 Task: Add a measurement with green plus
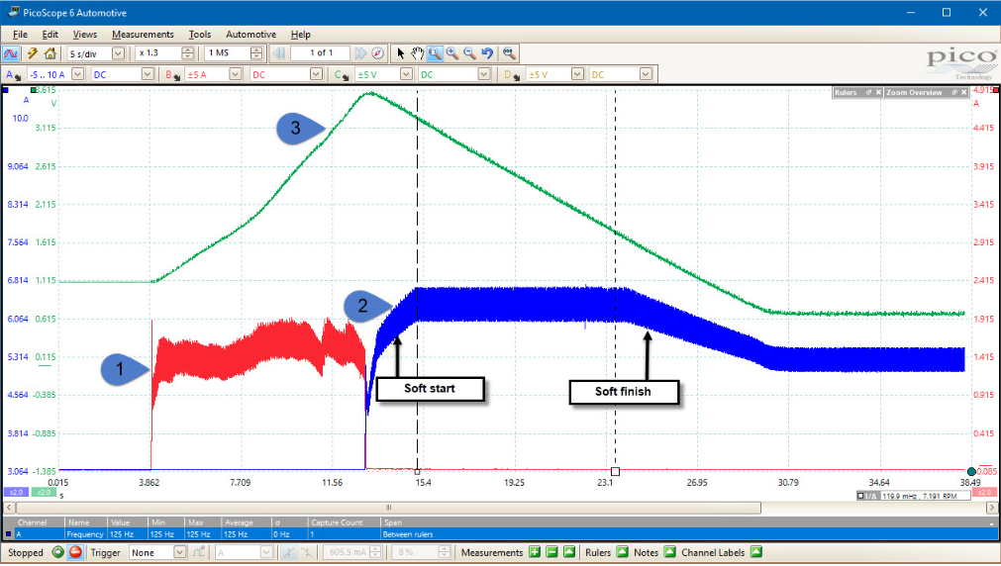(535, 552)
